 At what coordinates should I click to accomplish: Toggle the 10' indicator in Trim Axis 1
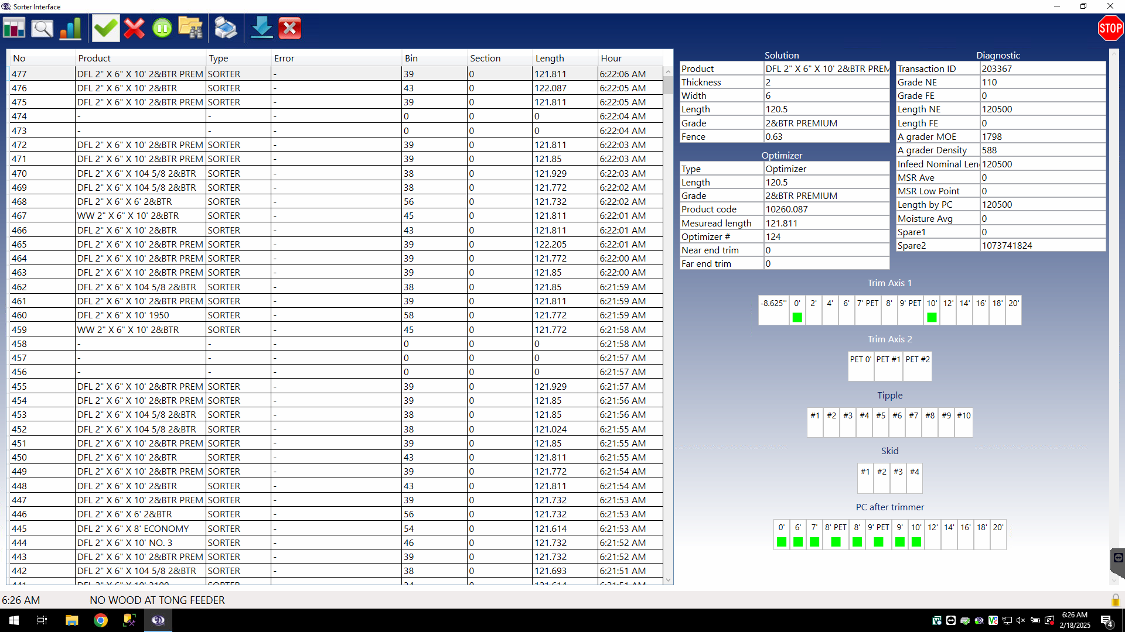coord(932,317)
